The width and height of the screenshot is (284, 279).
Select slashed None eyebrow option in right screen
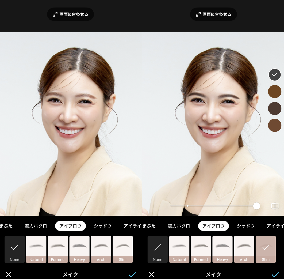(x=158, y=249)
